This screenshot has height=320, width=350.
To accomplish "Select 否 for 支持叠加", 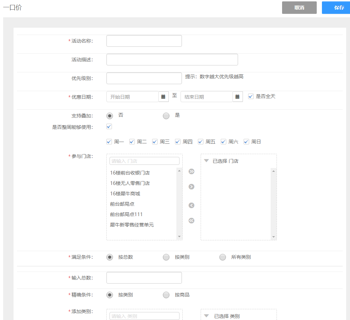I will (110, 116).
